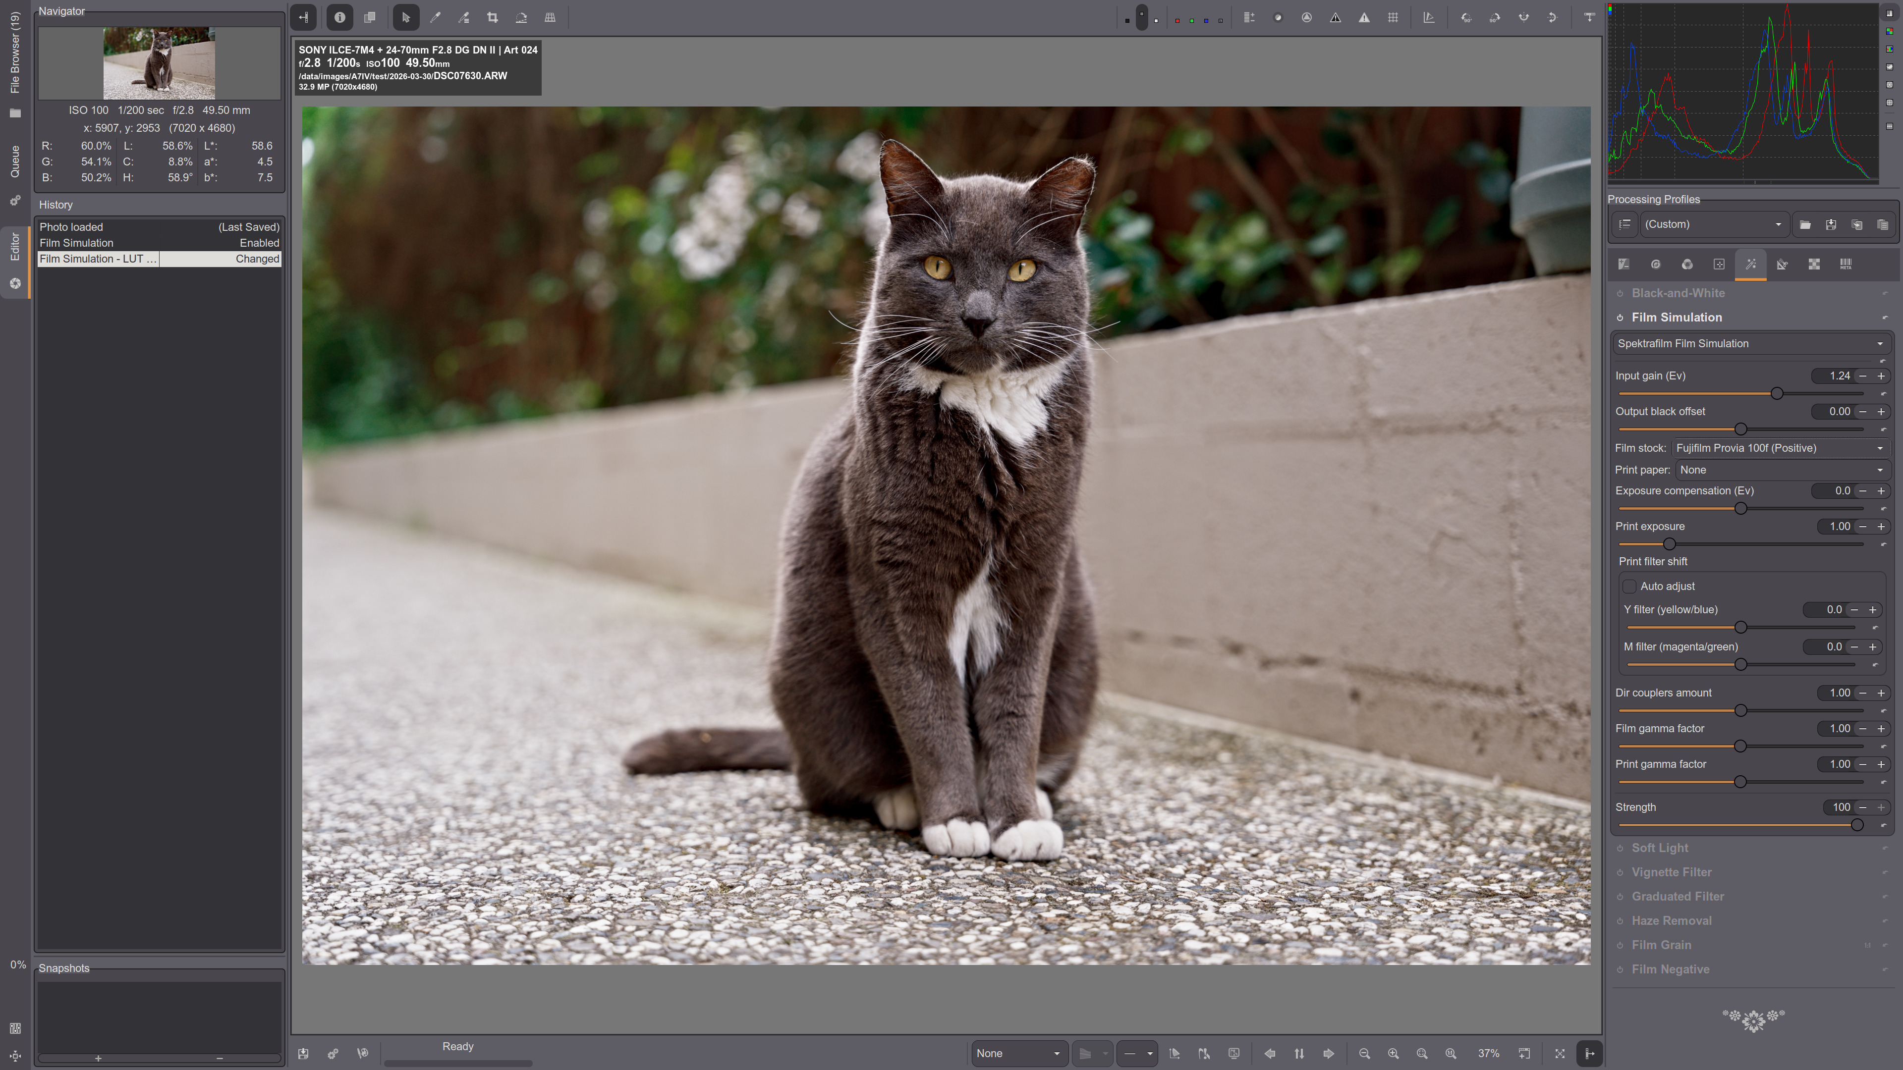Toggle clipped highlight indication
The width and height of the screenshot is (1903, 1070).
[1364, 18]
